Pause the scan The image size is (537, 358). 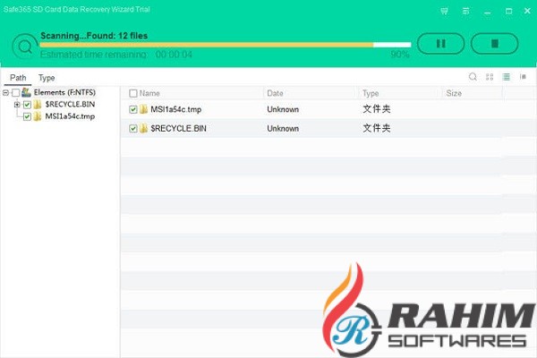coord(440,44)
